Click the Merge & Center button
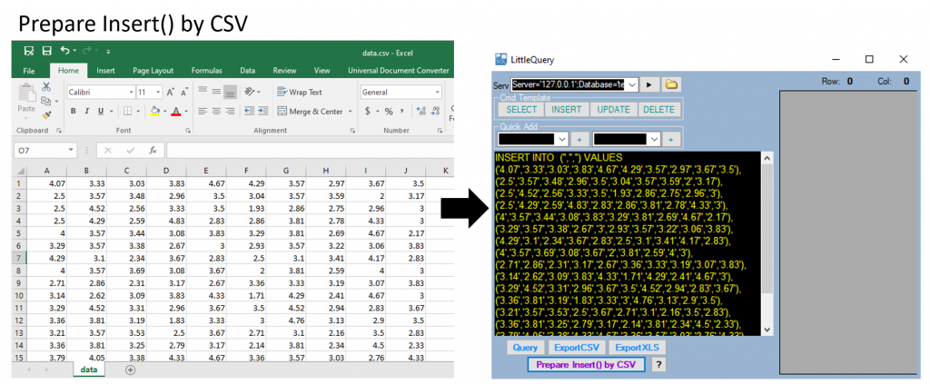The height and width of the screenshot is (384, 930). point(311,111)
